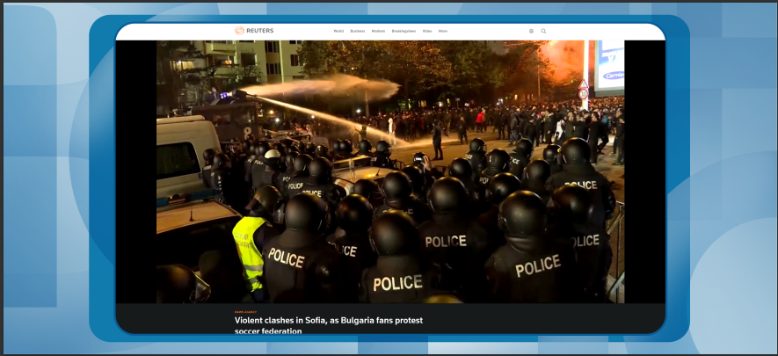Click the Reuters logo
Screen dimensions: 778x356
click(254, 31)
